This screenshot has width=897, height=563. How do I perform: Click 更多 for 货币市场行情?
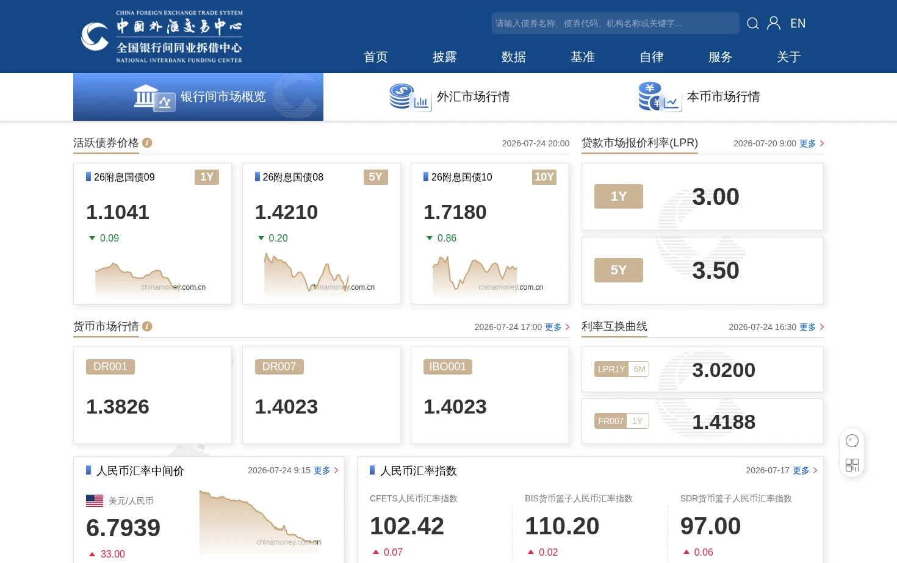pos(557,327)
